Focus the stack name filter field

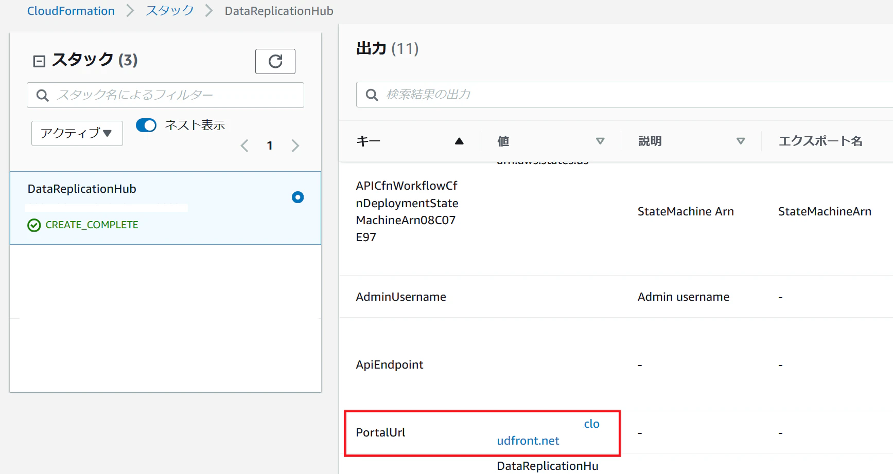[165, 95]
